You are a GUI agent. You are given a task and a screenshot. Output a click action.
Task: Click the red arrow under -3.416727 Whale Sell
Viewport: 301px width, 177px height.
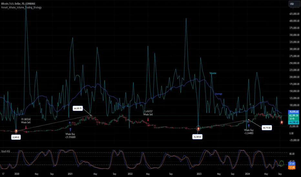[148, 119]
